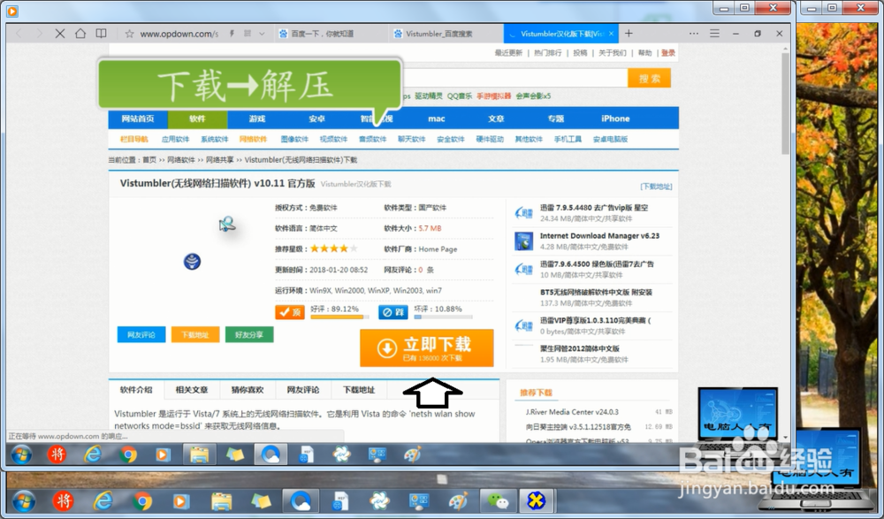Image resolution: width=884 pixels, height=519 pixels.
Task: Open the 专题 nav item
Action: point(556,118)
